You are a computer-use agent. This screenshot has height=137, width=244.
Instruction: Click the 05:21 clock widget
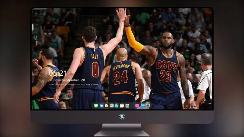(58, 73)
